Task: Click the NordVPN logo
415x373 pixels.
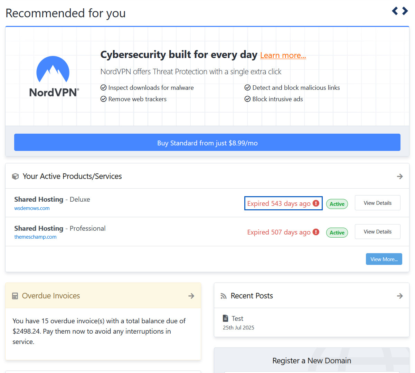Action: point(54,77)
